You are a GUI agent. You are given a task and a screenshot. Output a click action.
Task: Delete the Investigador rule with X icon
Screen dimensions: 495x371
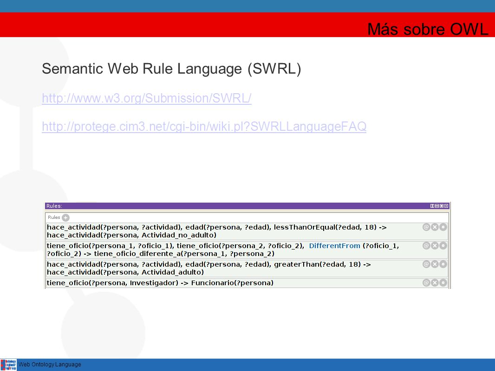coord(435,283)
